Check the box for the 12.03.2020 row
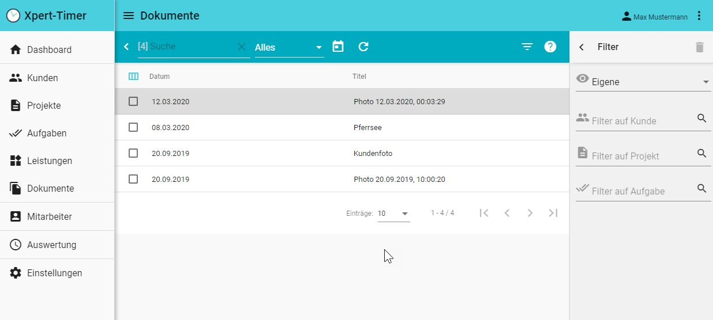713x320 pixels. click(x=133, y=101)
